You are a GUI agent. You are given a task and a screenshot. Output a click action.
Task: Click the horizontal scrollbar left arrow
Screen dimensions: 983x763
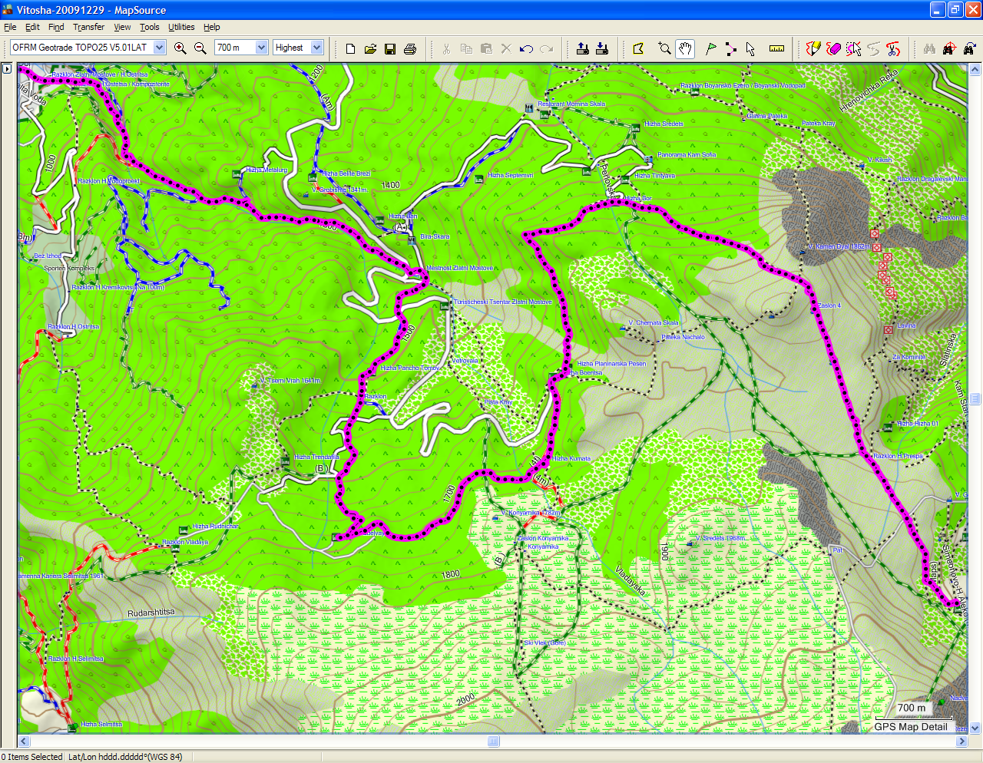[x=24, y=741]
